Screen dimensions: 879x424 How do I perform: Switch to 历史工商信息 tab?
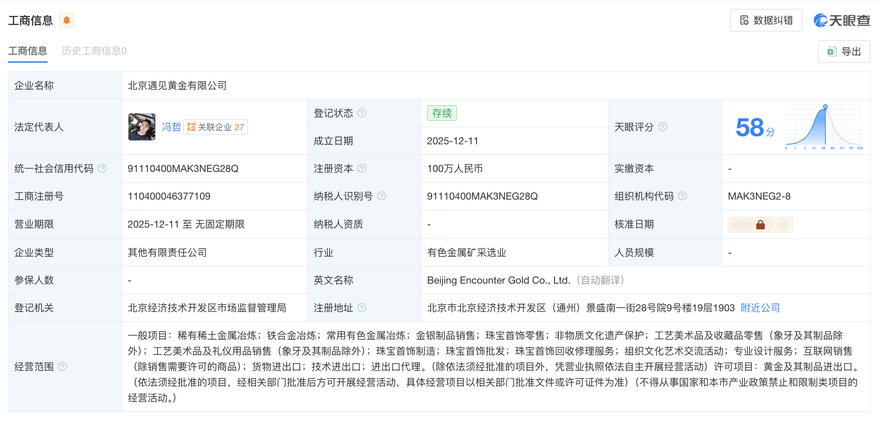(94, 51)
